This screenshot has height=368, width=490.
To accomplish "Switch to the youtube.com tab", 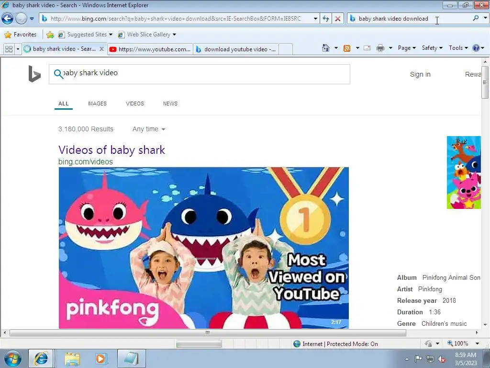I will [150, 49].
